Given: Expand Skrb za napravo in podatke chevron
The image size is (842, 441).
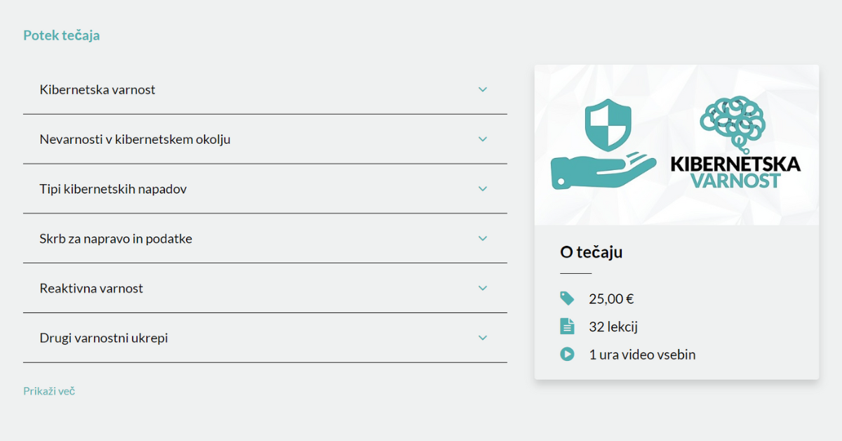Looking at the screenshot, I should [x=483, y=239].
